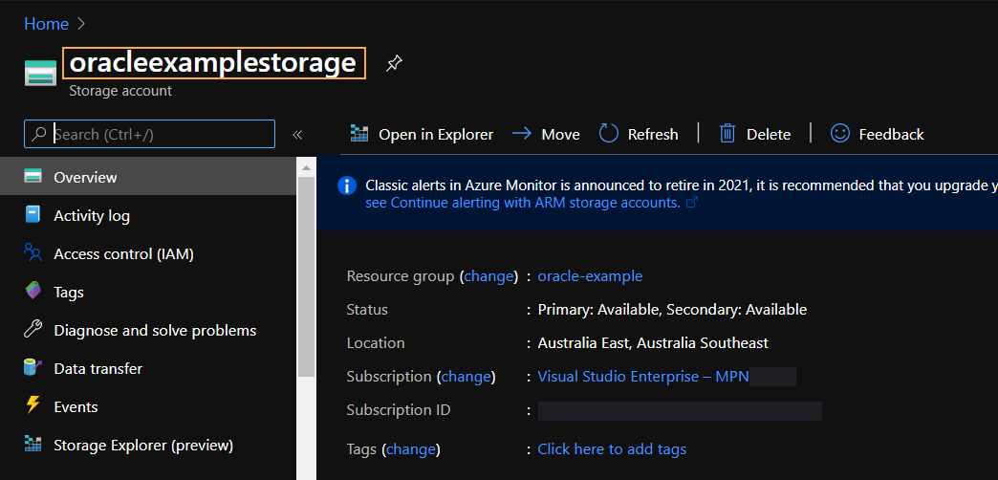Click the Delete trash can icon
The width and height of the screenshot is (998, 480).
(727, 134)
